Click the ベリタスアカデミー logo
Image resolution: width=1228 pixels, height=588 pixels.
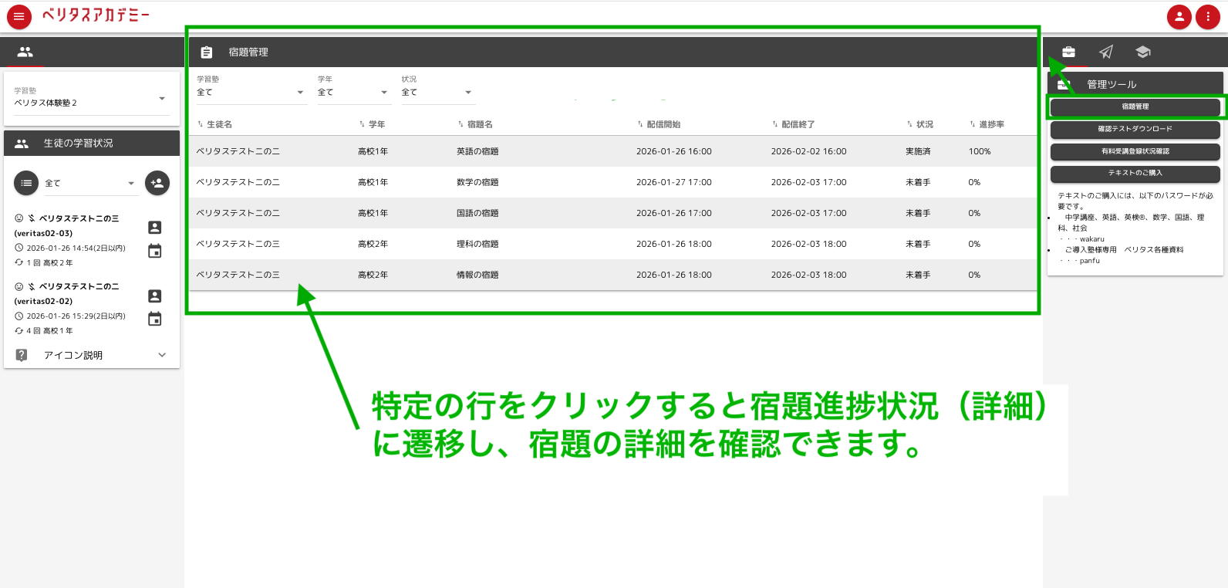(96, 15)
